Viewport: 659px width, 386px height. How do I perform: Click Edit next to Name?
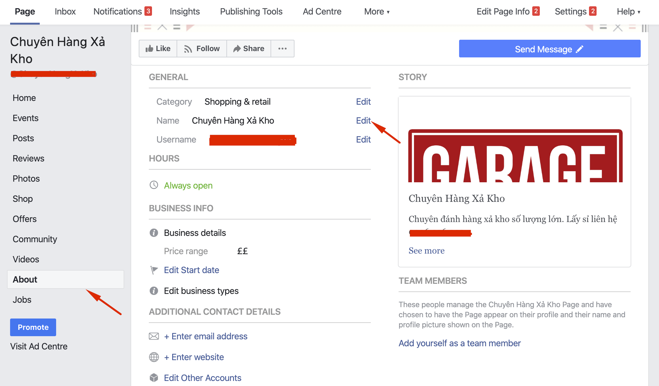(x=363, y=120)
